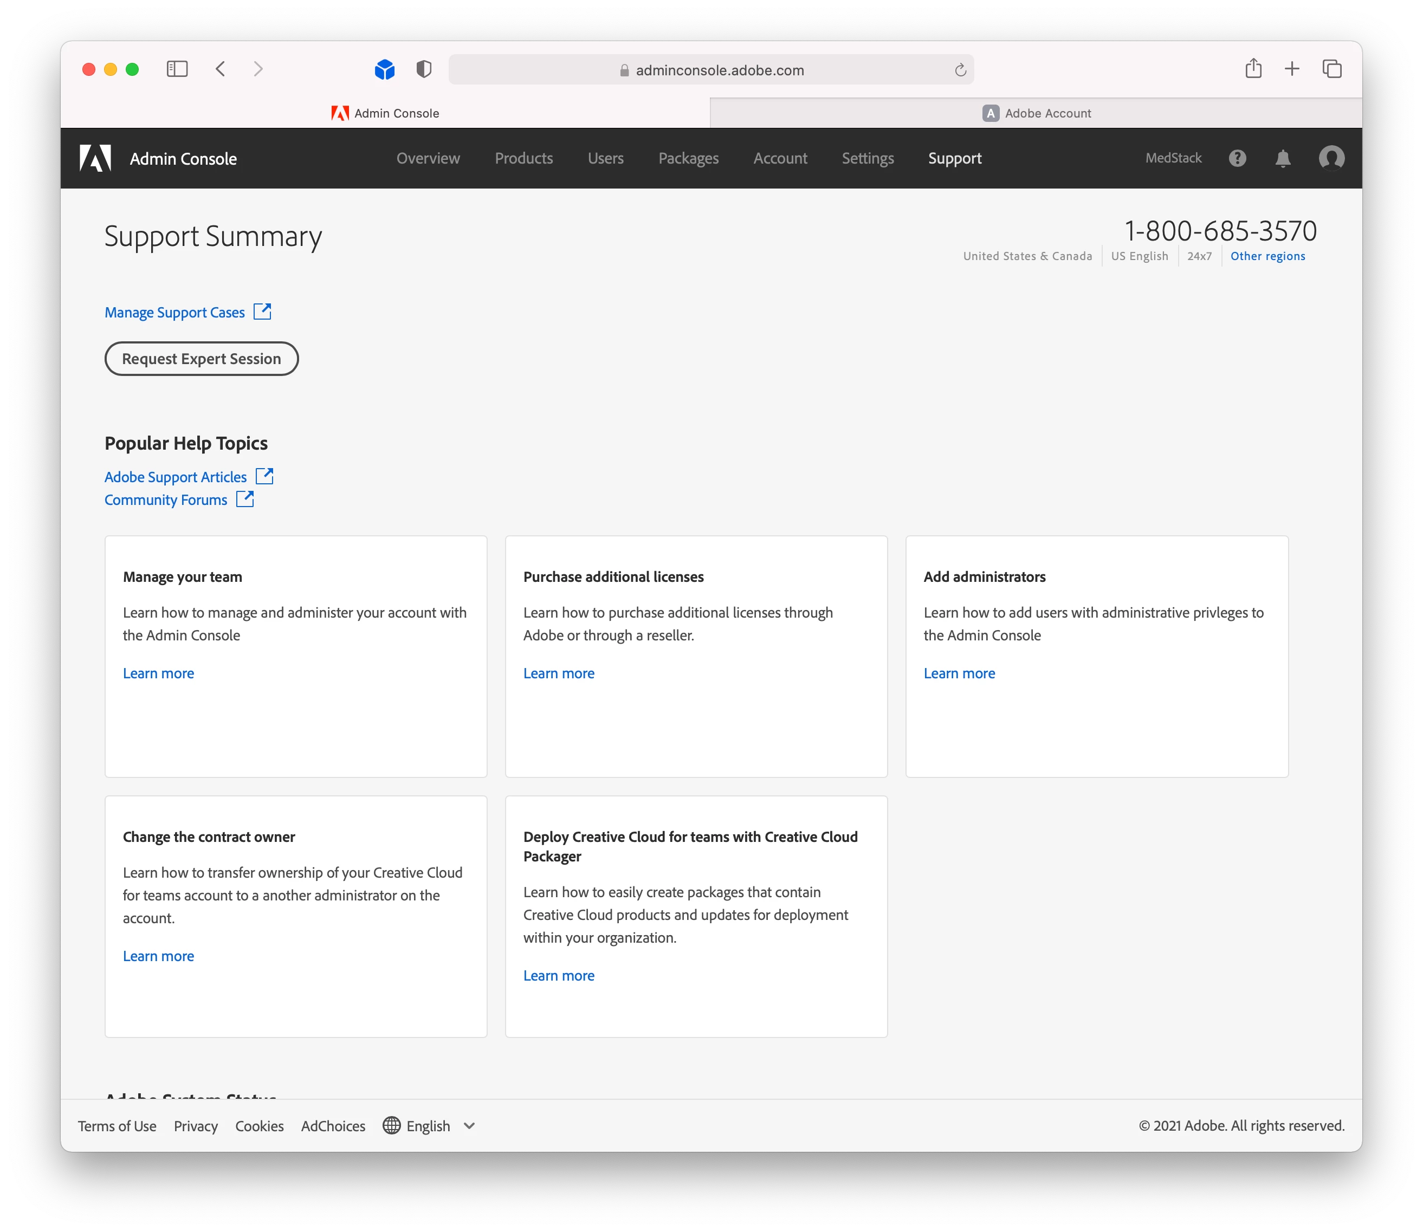Open the Products menu item

523,158
